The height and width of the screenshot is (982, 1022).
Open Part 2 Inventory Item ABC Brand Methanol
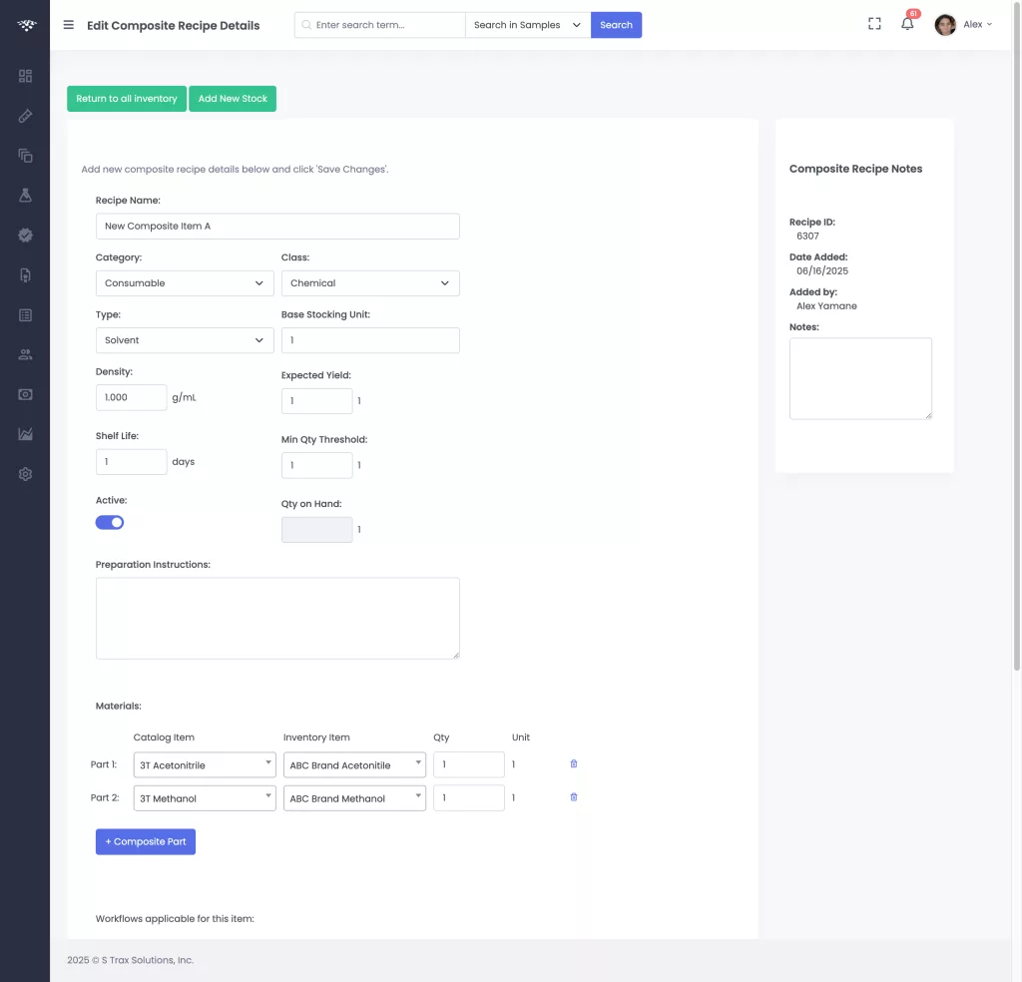coord(354,798)
